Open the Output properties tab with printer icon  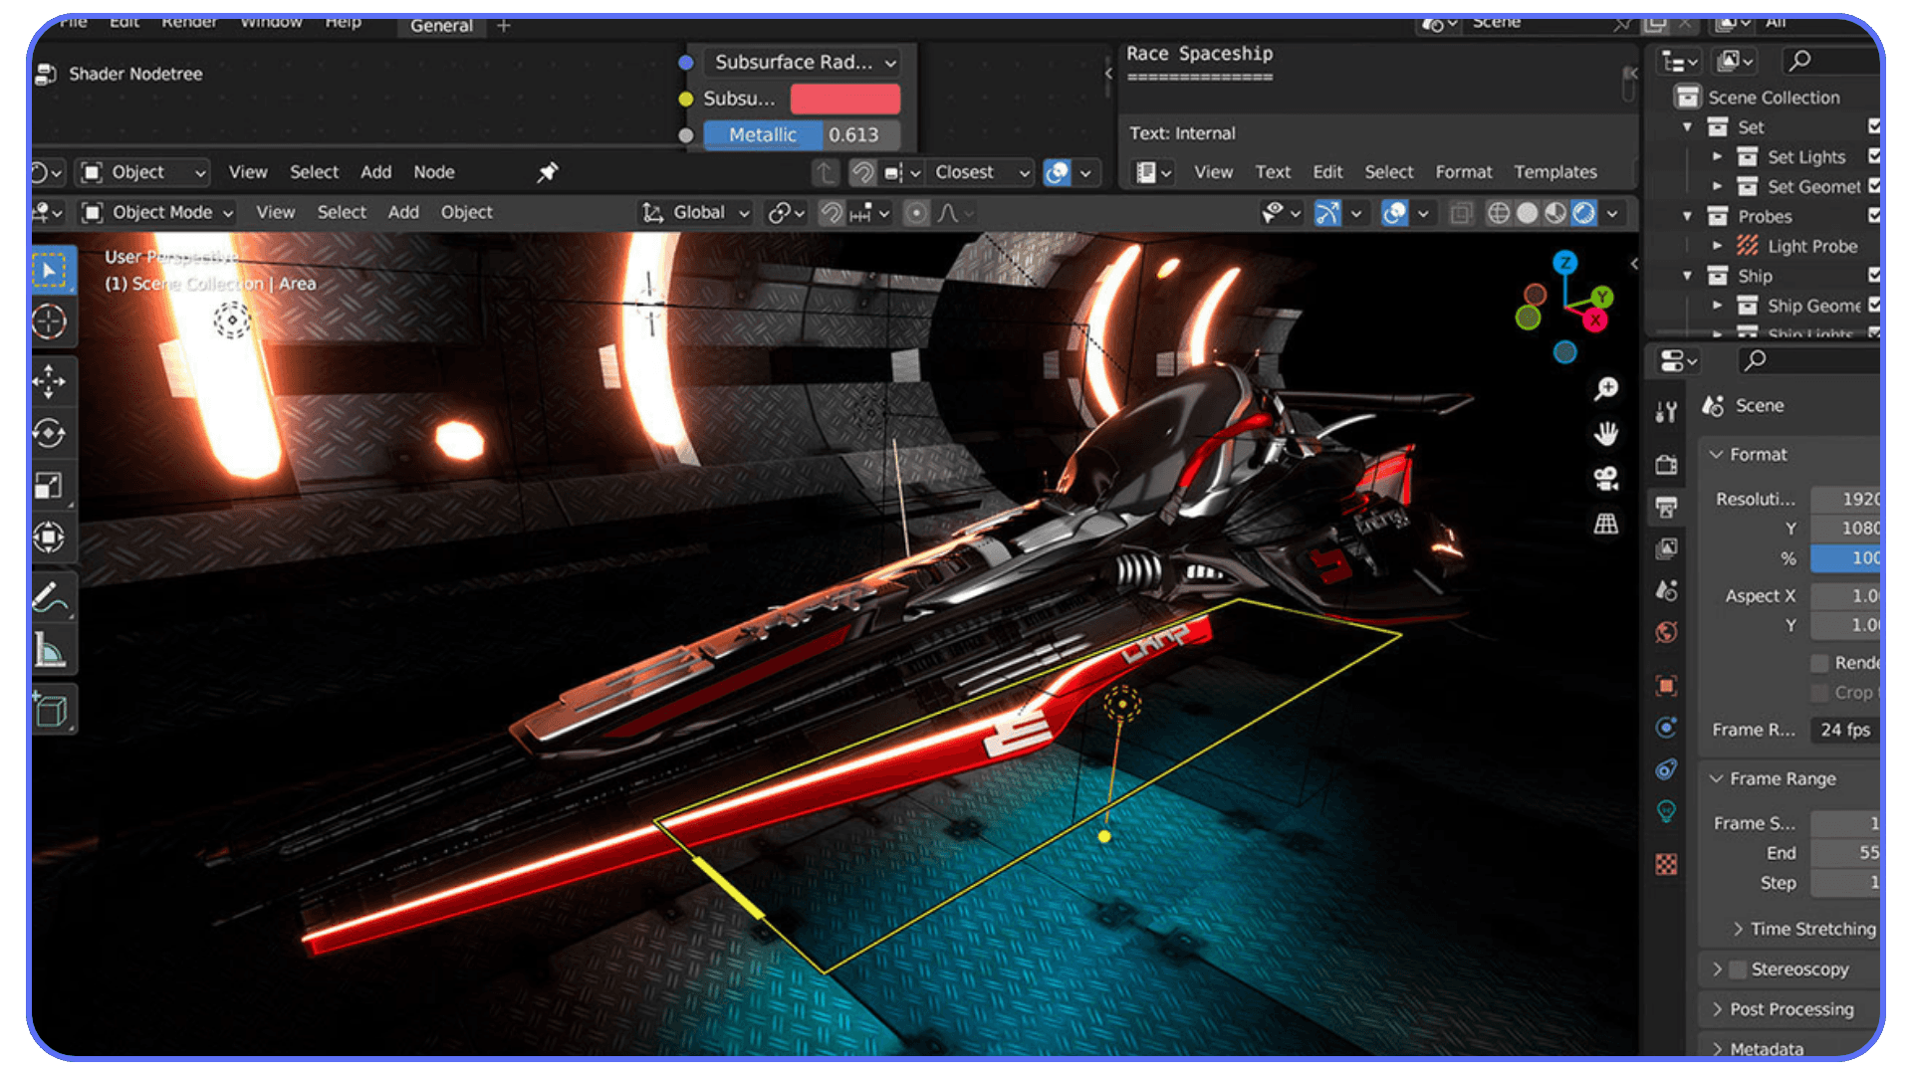point(1667,507)
